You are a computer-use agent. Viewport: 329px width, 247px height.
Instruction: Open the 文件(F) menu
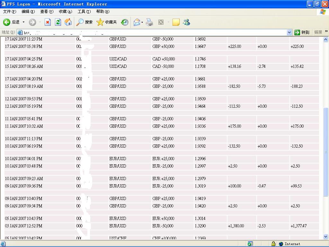coord(9,12)
